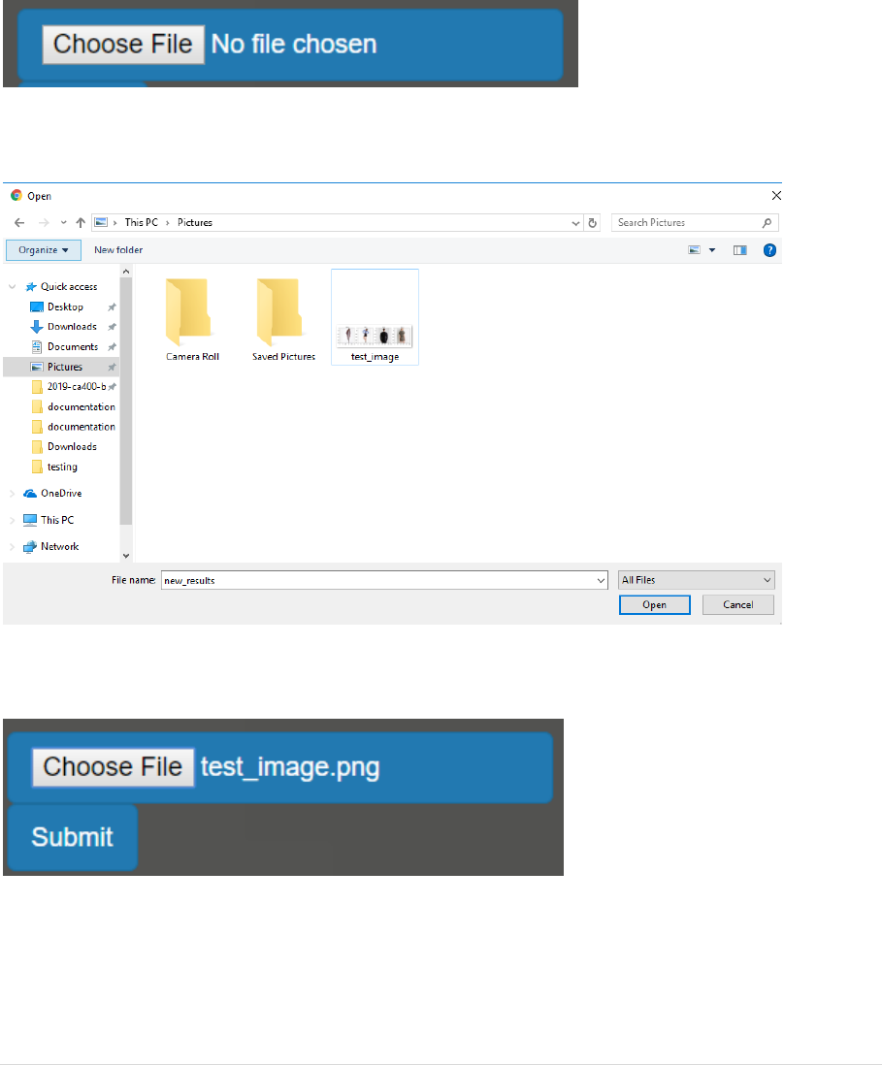Viewport: 882px width, 1065px height.
Task: Toggle the preview pane
Action: (x=740, y=250)
